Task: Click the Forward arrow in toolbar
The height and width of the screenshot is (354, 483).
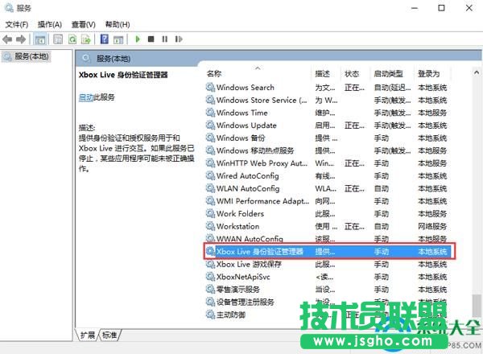Action: (21, 39)
